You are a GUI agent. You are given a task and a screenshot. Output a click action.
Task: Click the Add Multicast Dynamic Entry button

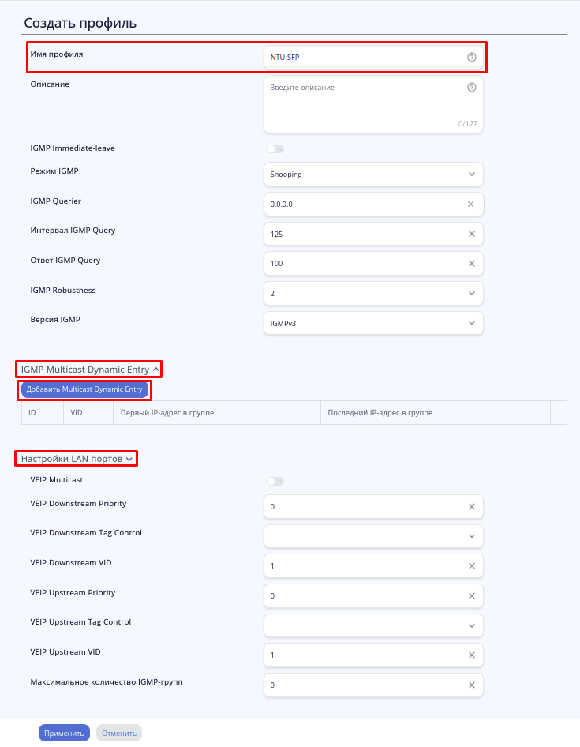[x=84, y=389]
